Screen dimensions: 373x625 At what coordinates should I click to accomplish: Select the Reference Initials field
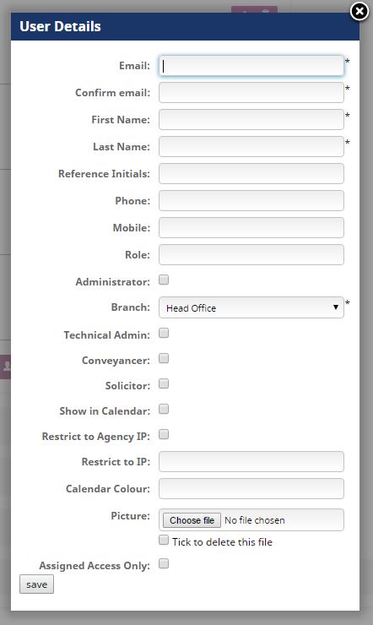click(251, 174)
